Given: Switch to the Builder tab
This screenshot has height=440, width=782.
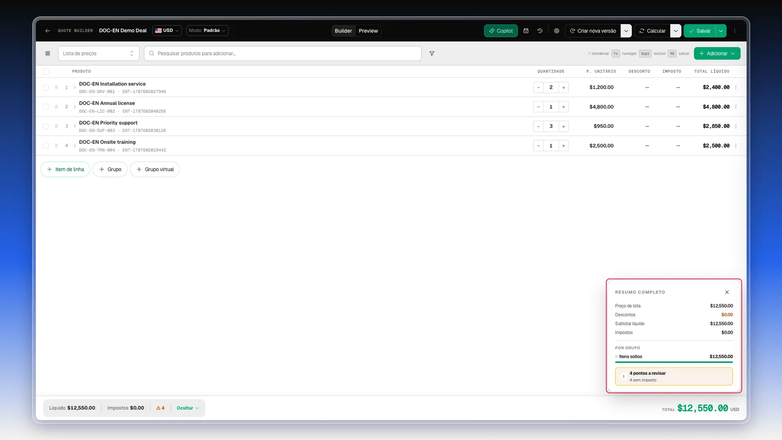Looking at the screenshot, I should point(343,31).
